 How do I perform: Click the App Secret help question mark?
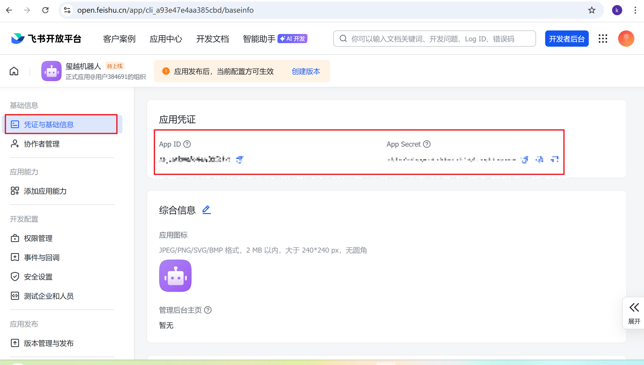[x=427, y=144]
